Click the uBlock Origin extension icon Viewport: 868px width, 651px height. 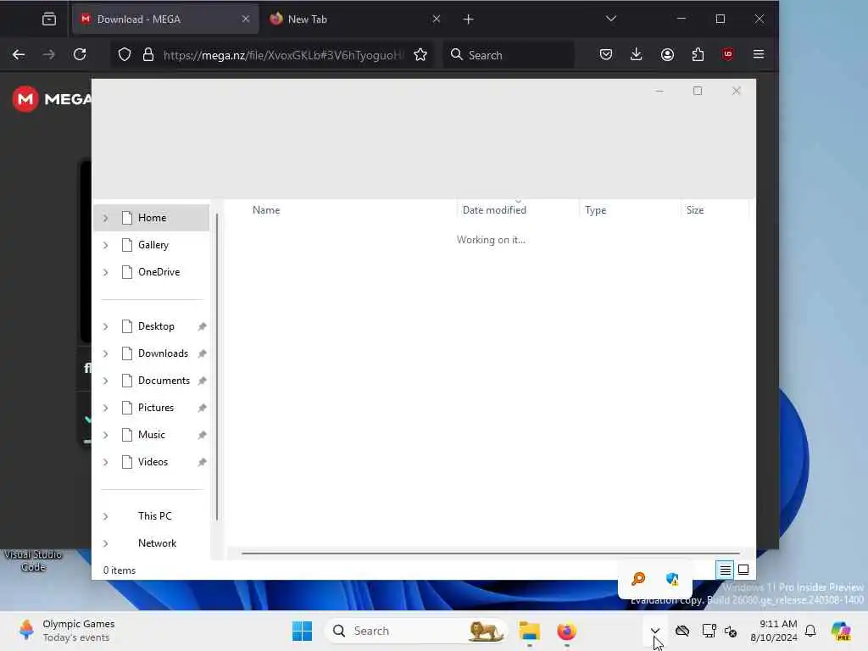pos(727,54)
